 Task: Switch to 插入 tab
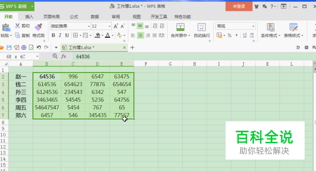coord(29,17)
